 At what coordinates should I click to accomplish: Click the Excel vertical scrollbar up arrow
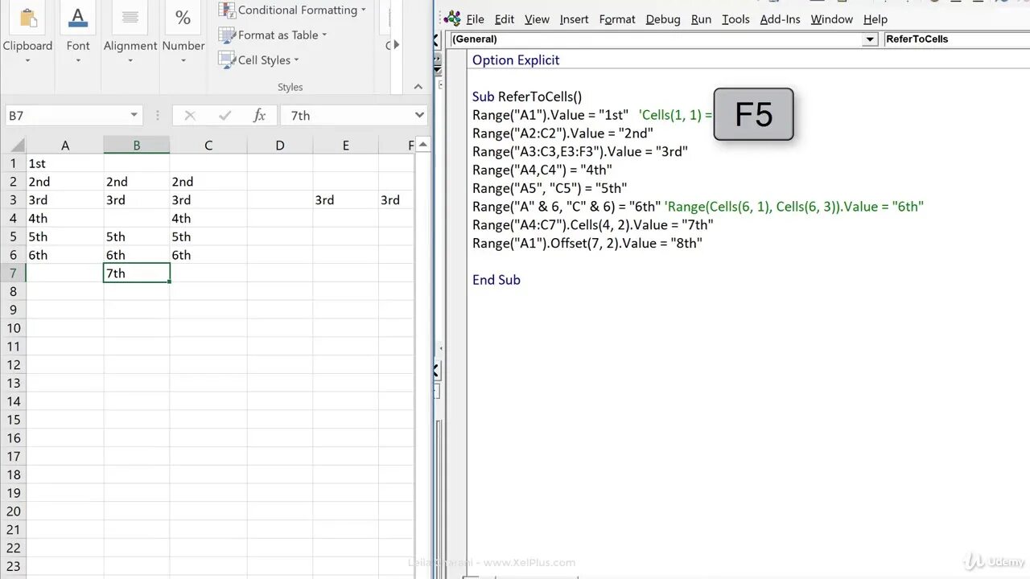coord(422,146)
